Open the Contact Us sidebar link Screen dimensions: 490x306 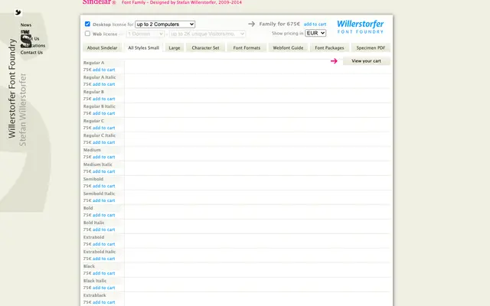(x=31, y=53)
